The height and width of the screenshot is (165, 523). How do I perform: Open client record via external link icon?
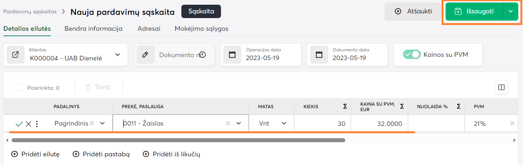(15, 55)
